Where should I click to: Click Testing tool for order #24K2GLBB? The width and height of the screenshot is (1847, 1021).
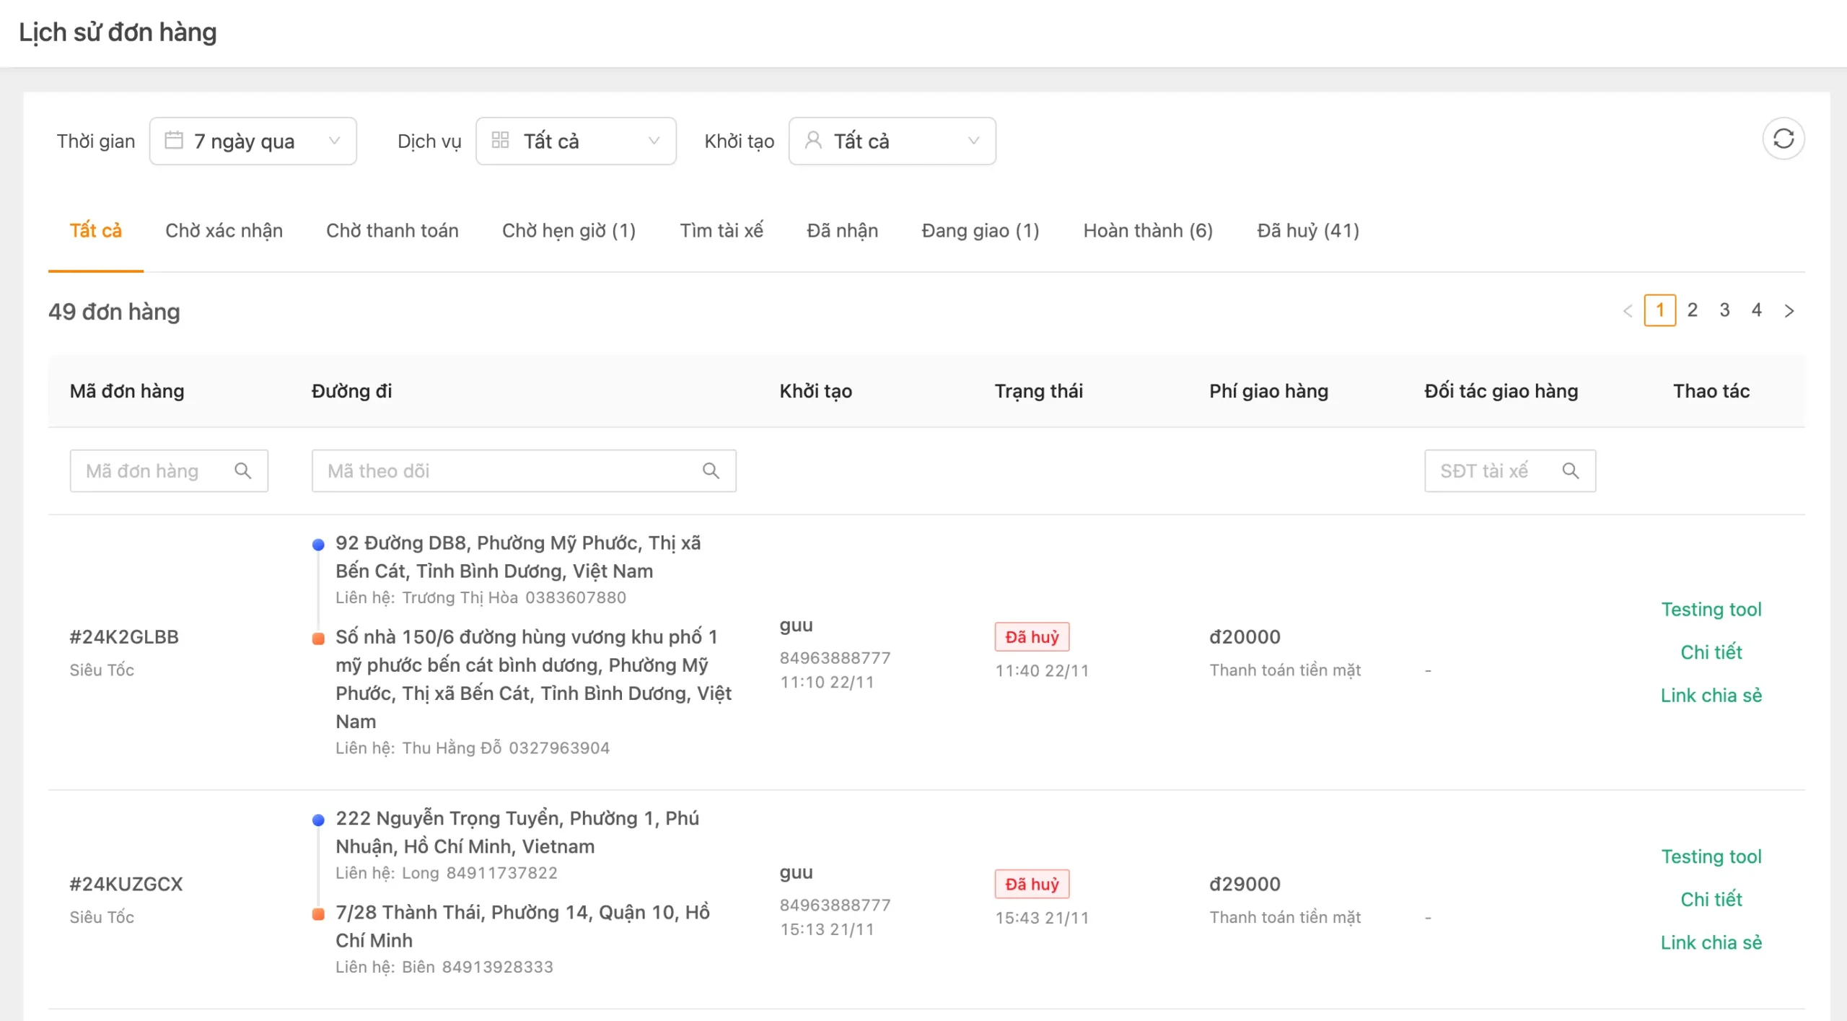(x=1711, y=610)
